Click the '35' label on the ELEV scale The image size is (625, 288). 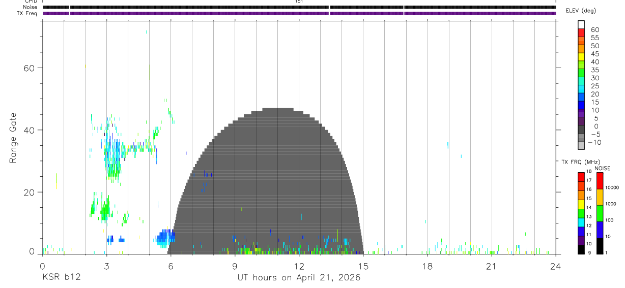coord(595,70)
